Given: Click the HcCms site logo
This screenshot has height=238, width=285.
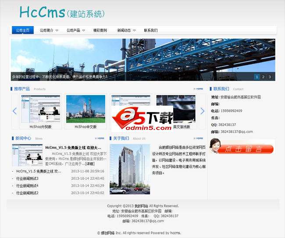Looking at the screenshot, I should point(62,12).
